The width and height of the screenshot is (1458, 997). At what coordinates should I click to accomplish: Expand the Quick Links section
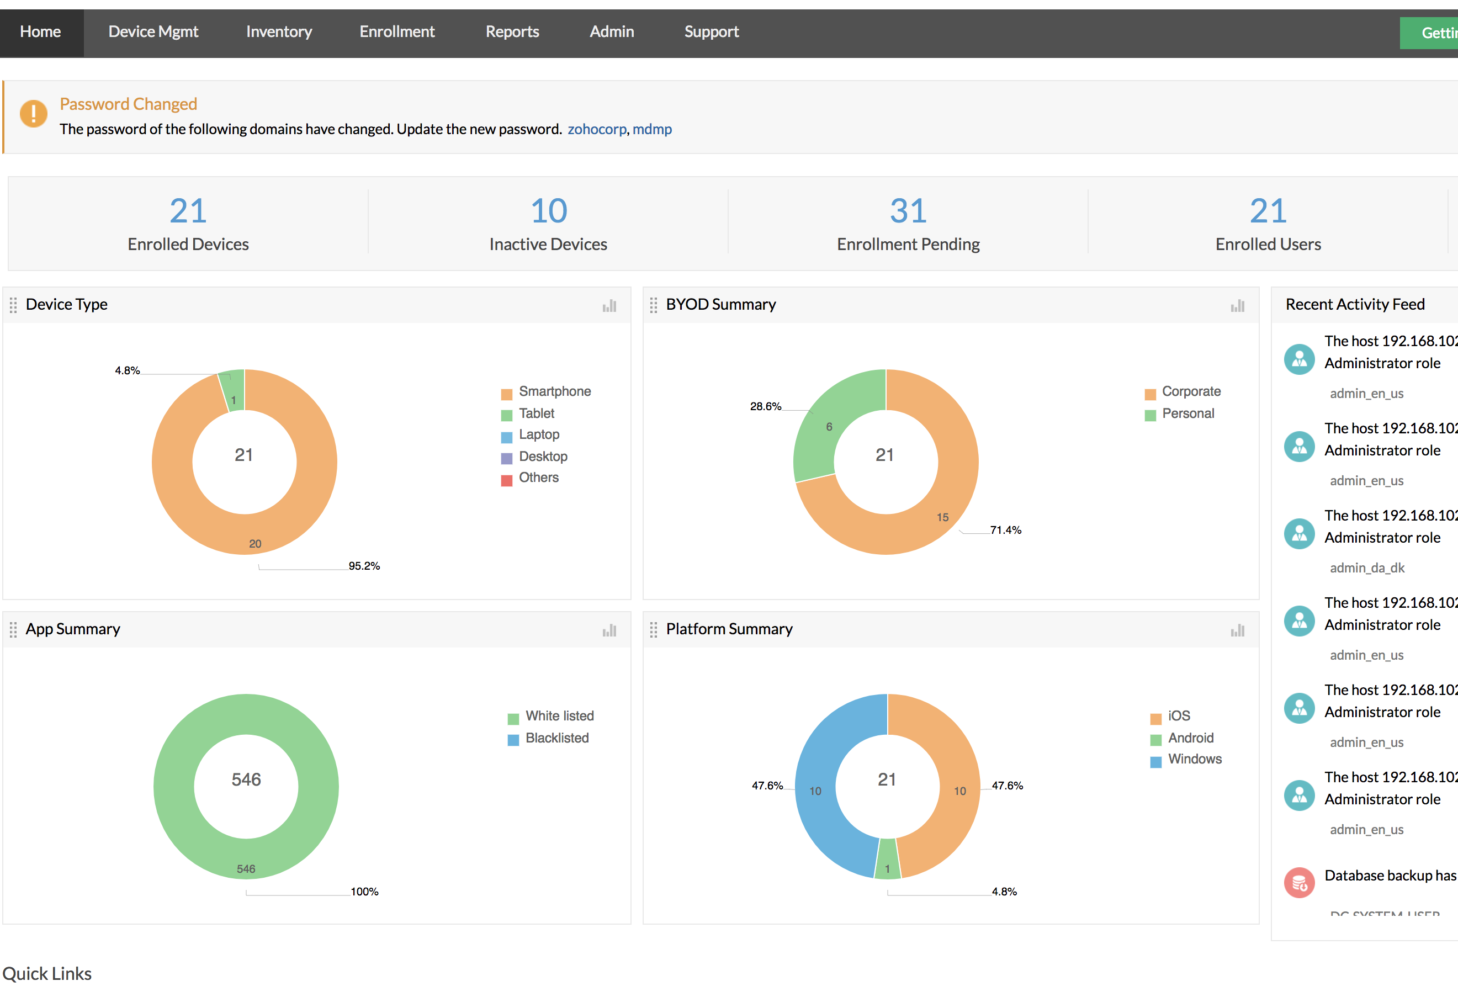pos(47,973)
